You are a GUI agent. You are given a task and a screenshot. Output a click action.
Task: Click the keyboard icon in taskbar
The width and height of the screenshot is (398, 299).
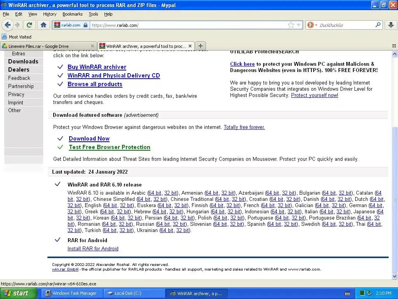pyautogui.click(x=347, y=294)
